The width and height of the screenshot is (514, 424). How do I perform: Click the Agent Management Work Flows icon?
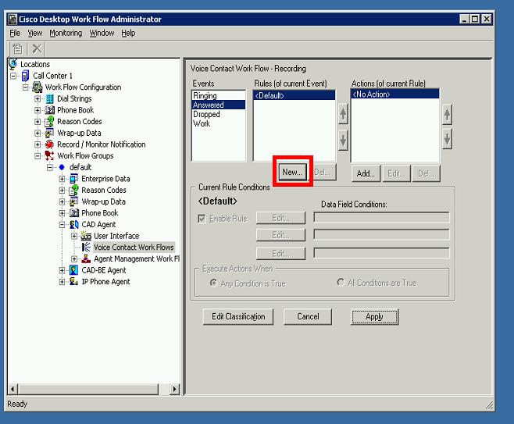(86, 258)
